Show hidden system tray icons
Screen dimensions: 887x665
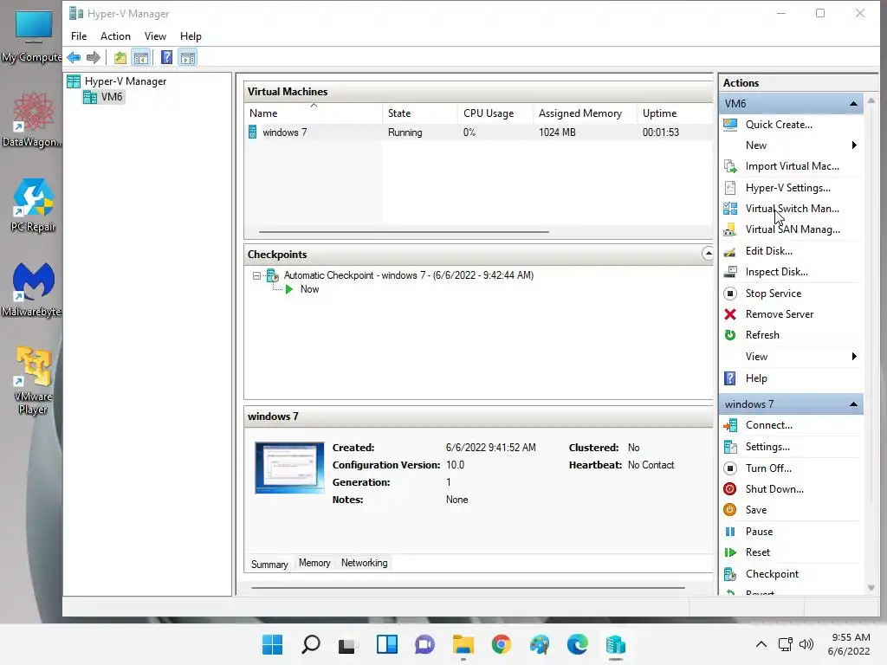click(x=761, y=644)
